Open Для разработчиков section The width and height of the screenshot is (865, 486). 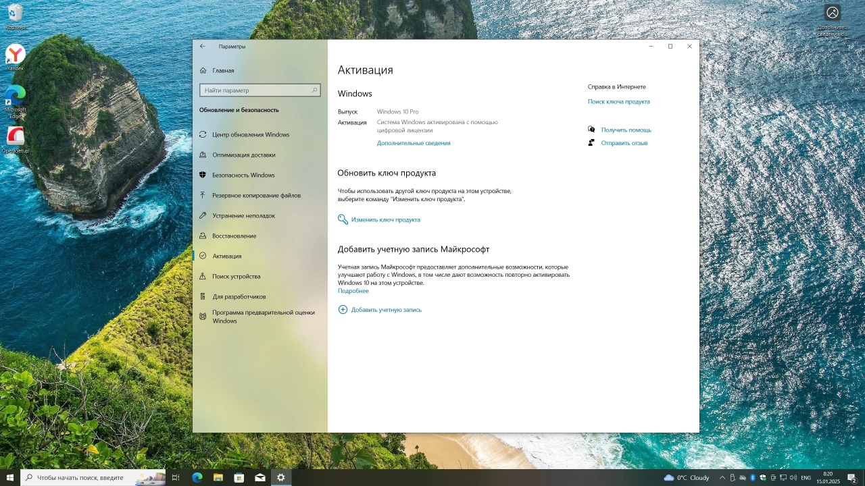click(260, 296)
